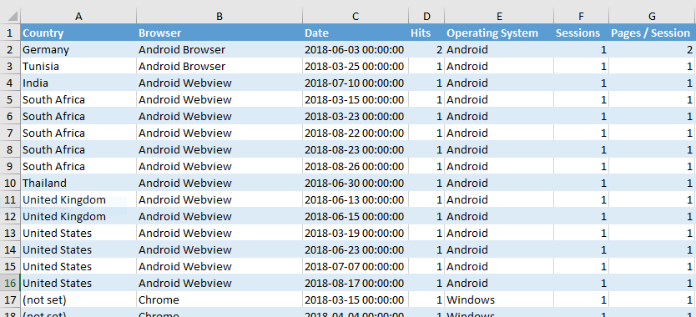696x317 pixels.
Task: Select Android Browser cell in Germany row
Action: (x=219, y=50)
